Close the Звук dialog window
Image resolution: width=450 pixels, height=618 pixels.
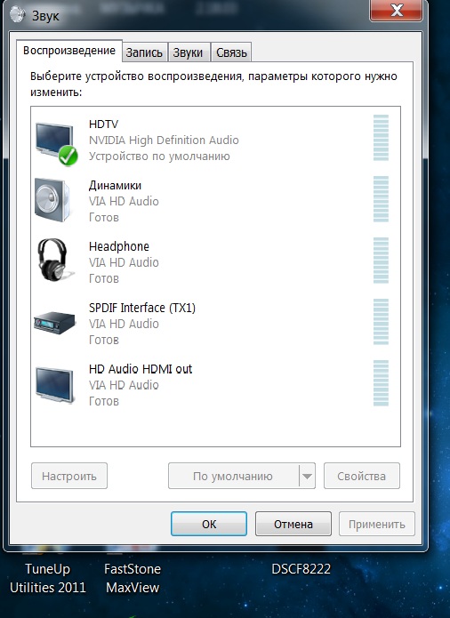coord(396,11)
